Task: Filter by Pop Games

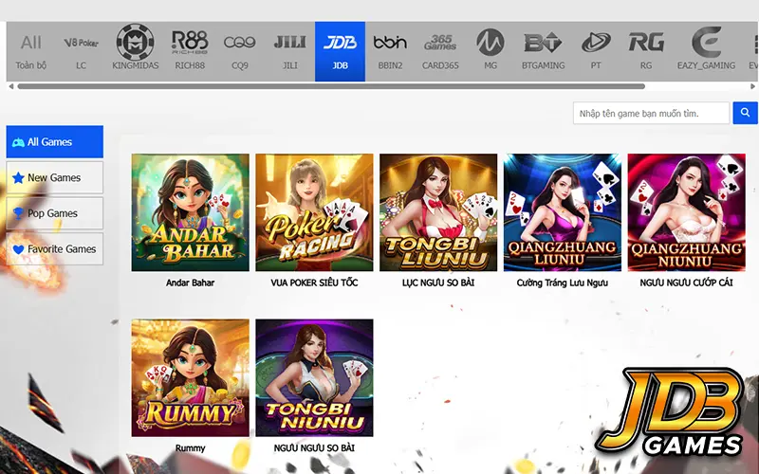Action: (x=55, y=213)
